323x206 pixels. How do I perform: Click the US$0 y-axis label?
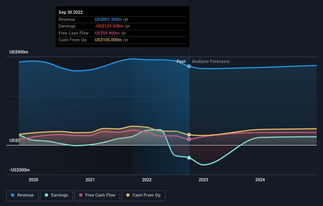[x=15, y=141]
